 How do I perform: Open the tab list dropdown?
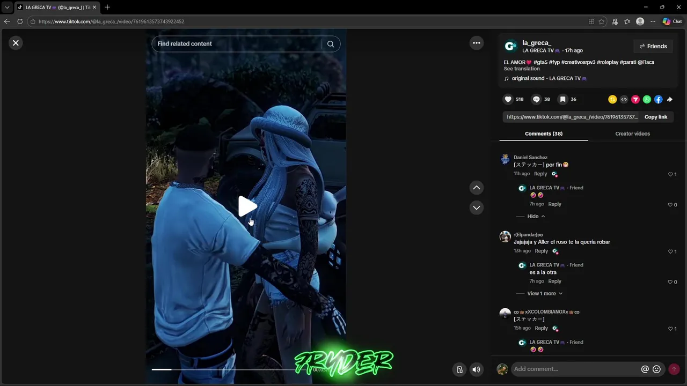(7, 8)
